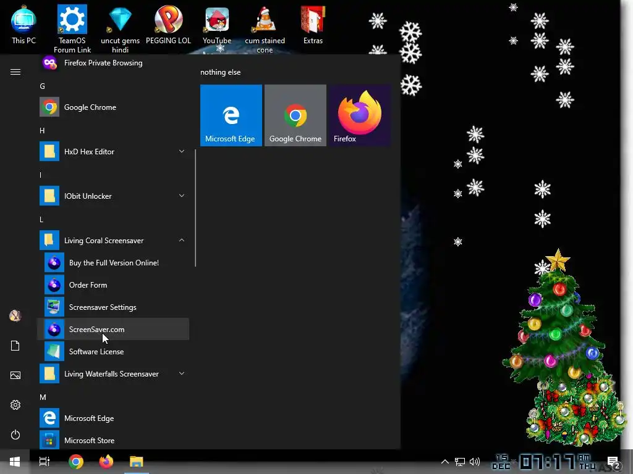Click the letter H group header
The image size is (633, 474).
click(x=43, y=131)
